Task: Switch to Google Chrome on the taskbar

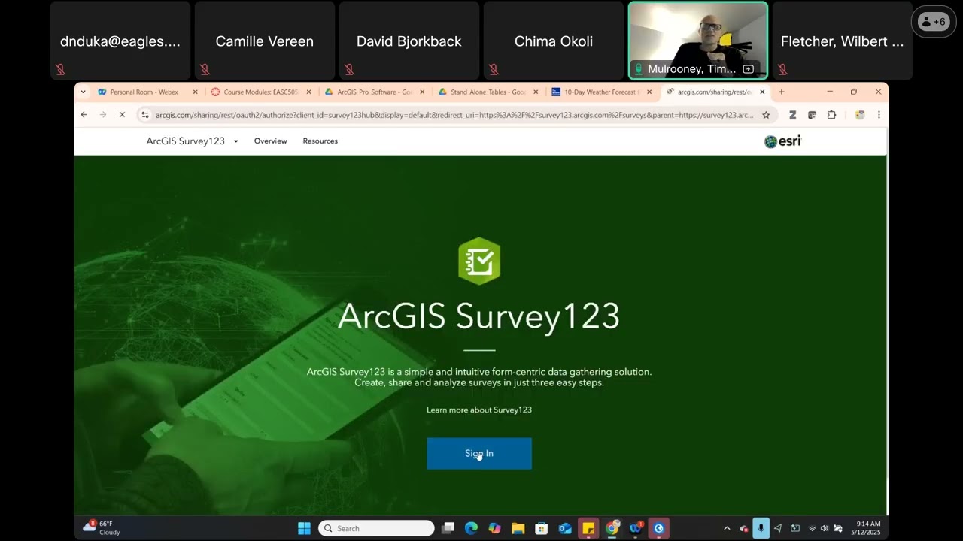Action: 612,528
